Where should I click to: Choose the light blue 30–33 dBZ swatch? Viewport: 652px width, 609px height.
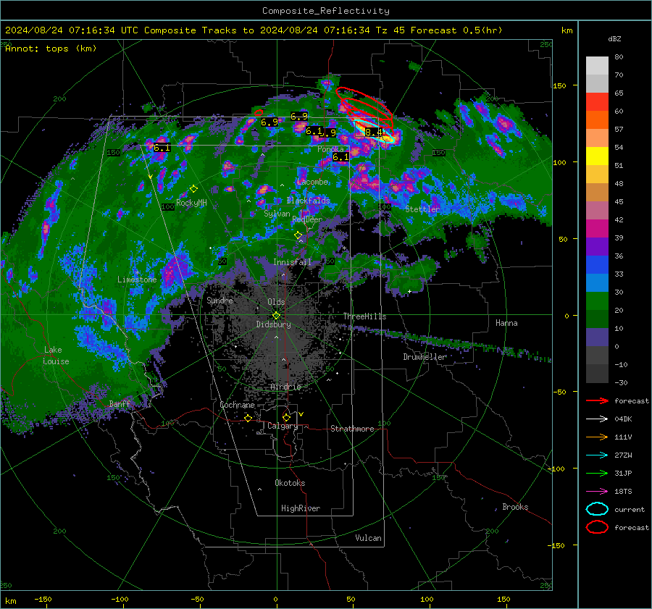click(597, 283)
